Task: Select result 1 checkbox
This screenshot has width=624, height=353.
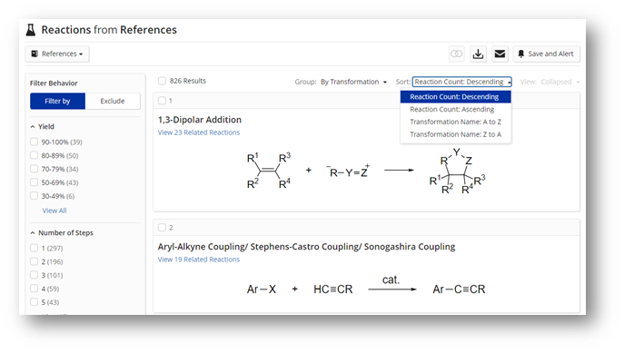Action: (x=162, y=101)
